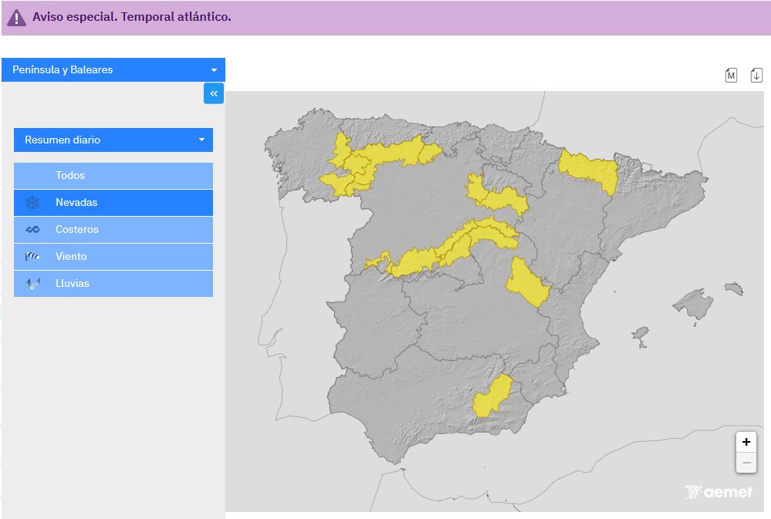Collapse the sidebar with the double chevron
771x519 pixels.
pyautogui.click(x=214, y=93)
